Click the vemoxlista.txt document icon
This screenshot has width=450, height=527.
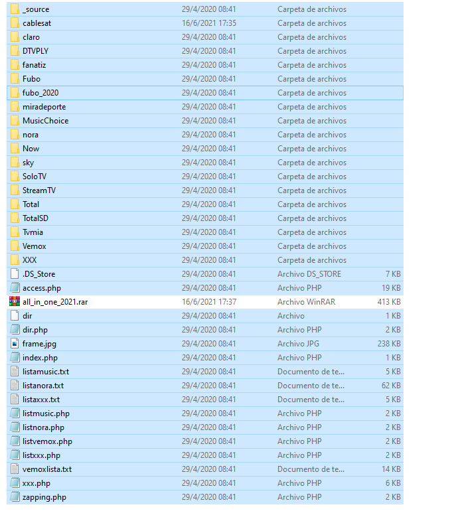coord(15,469)
